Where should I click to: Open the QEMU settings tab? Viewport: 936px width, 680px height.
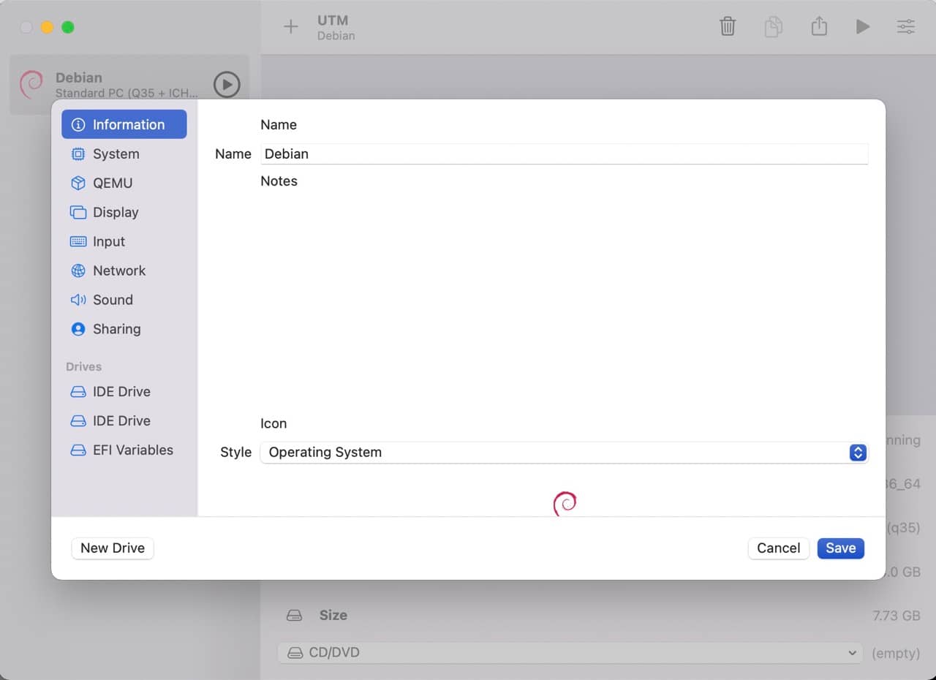tap(124, 183)
